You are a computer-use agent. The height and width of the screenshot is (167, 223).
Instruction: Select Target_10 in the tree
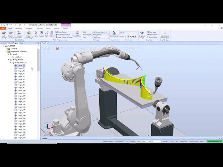(x=21, y=65)
